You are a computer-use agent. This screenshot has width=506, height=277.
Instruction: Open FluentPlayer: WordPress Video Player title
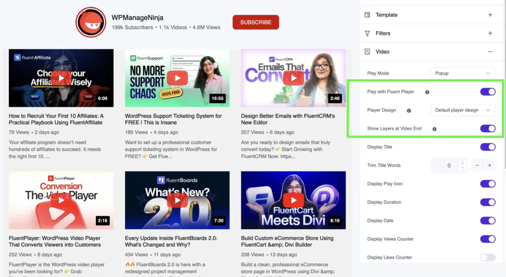[x=55, y=241]
